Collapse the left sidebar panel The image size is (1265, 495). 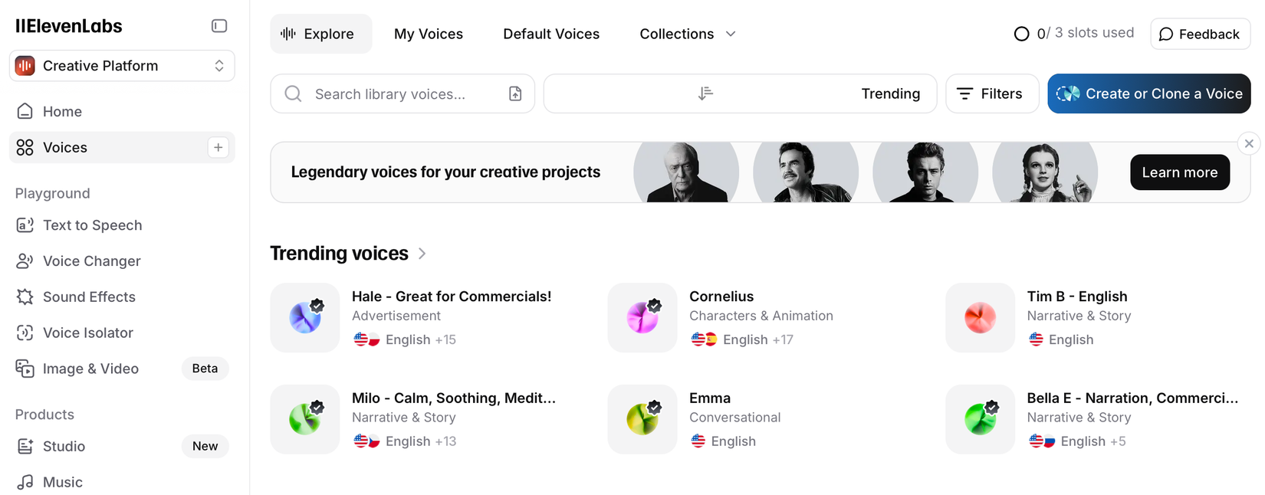pyautogui.click(x=219, y=25)
